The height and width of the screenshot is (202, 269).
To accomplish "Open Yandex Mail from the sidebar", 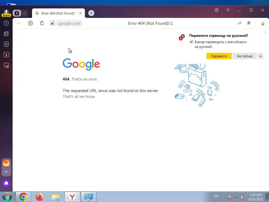I will (6, 163).
